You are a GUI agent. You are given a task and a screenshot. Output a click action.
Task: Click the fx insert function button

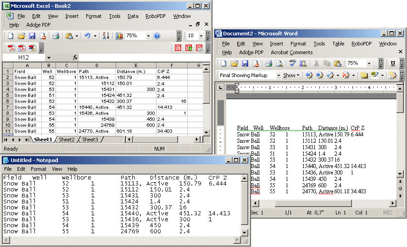pos(75,57)
